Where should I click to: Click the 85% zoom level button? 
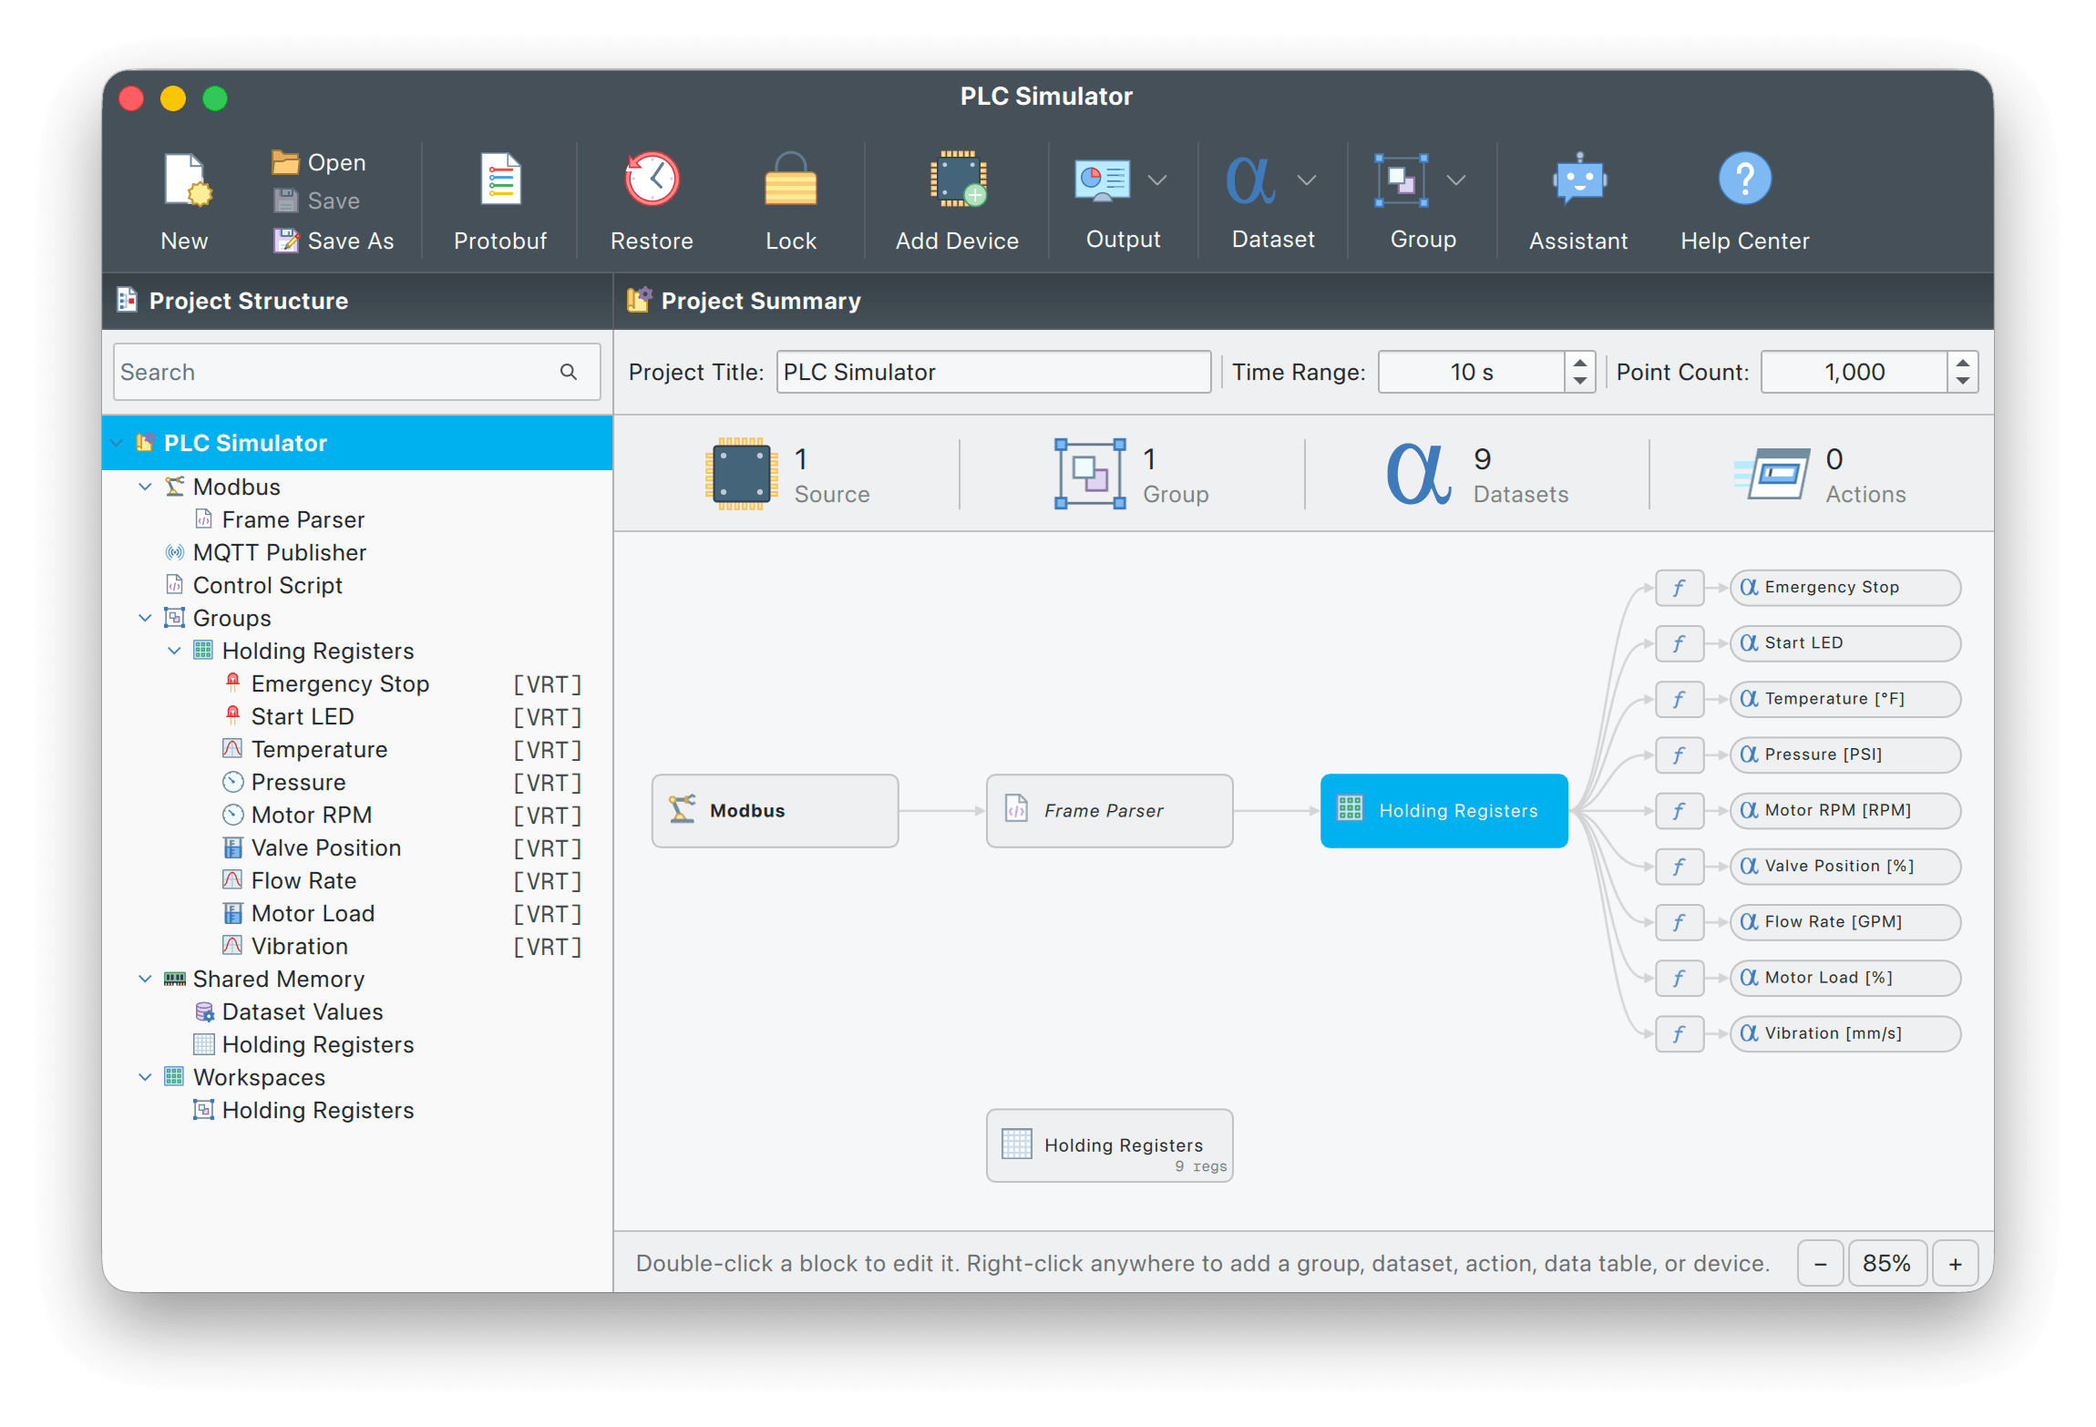[x=1887, y=1263]
